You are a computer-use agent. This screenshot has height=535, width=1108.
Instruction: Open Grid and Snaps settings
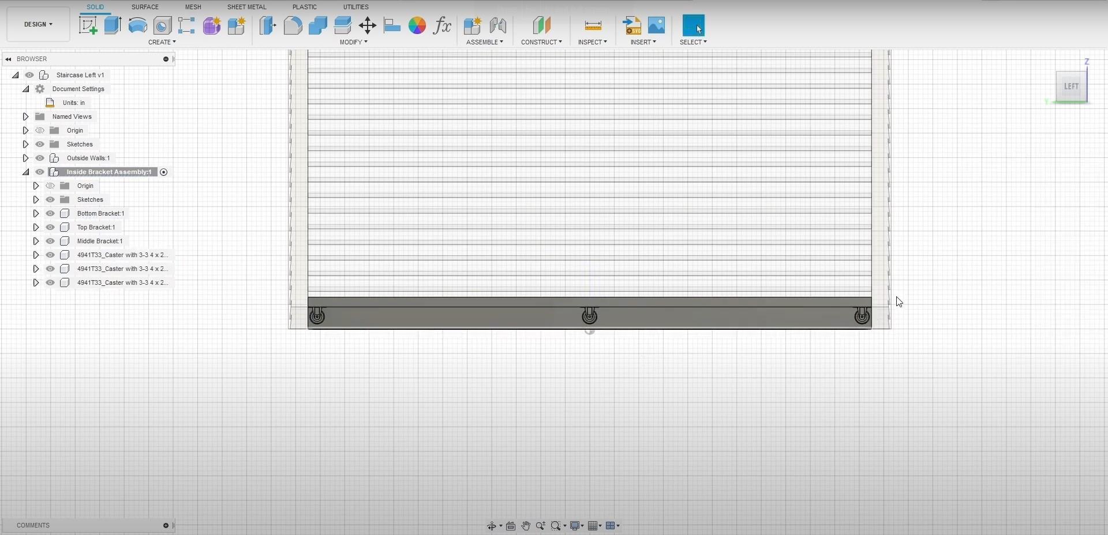click(x=594, y=526)
